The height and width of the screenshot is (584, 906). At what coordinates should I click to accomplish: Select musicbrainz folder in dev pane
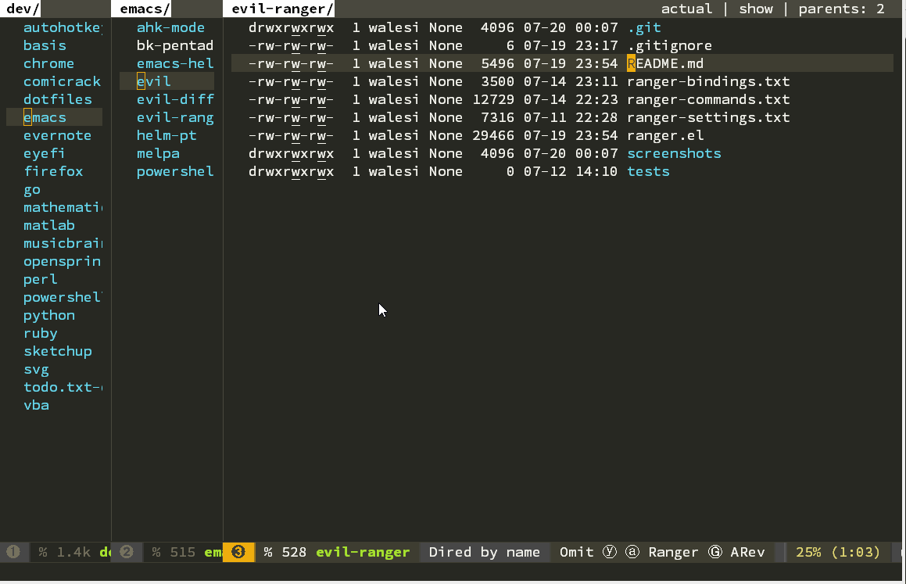point(63,242)
